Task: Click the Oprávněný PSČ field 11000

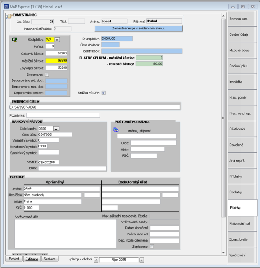Action: coord(31,208)
